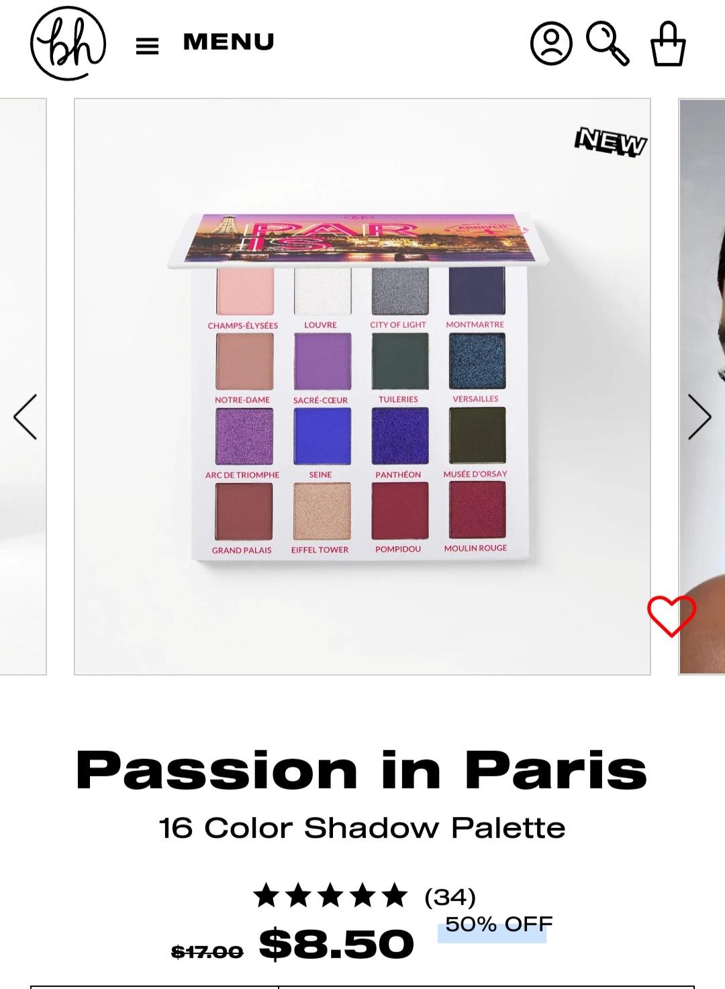Click the Seine blue eyeshadow shade
This screenshot has width=725, height=989.
click(x=322, y=436)
